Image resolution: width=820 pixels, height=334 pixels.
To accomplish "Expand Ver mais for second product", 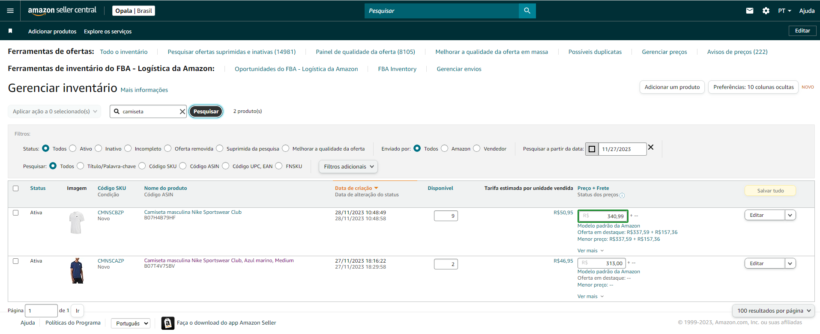I will coord(590,296).
